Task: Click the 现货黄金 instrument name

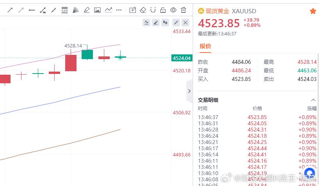Action: pos(217,11)
